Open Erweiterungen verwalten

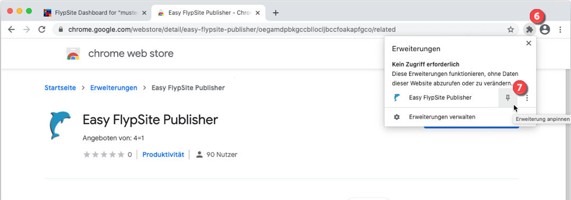441,117
